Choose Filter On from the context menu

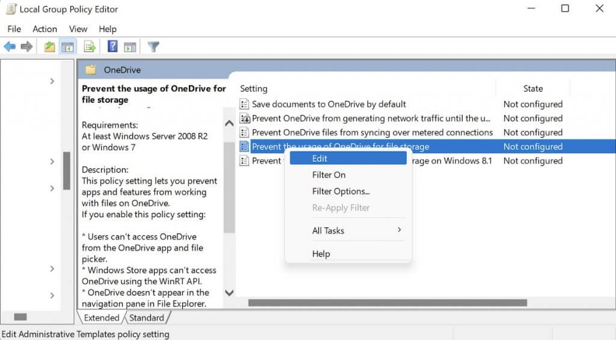(348, 175)
